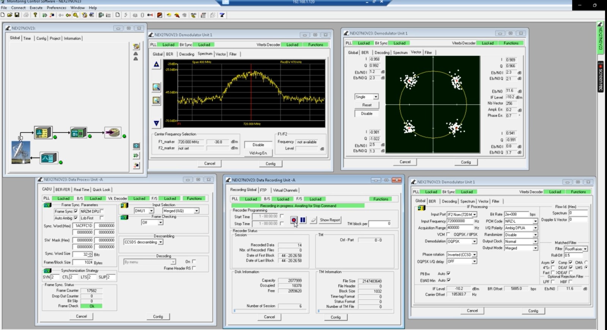Click the disk recorder icon in block diagram
This screenshot has width=607, height=330.
113,133
